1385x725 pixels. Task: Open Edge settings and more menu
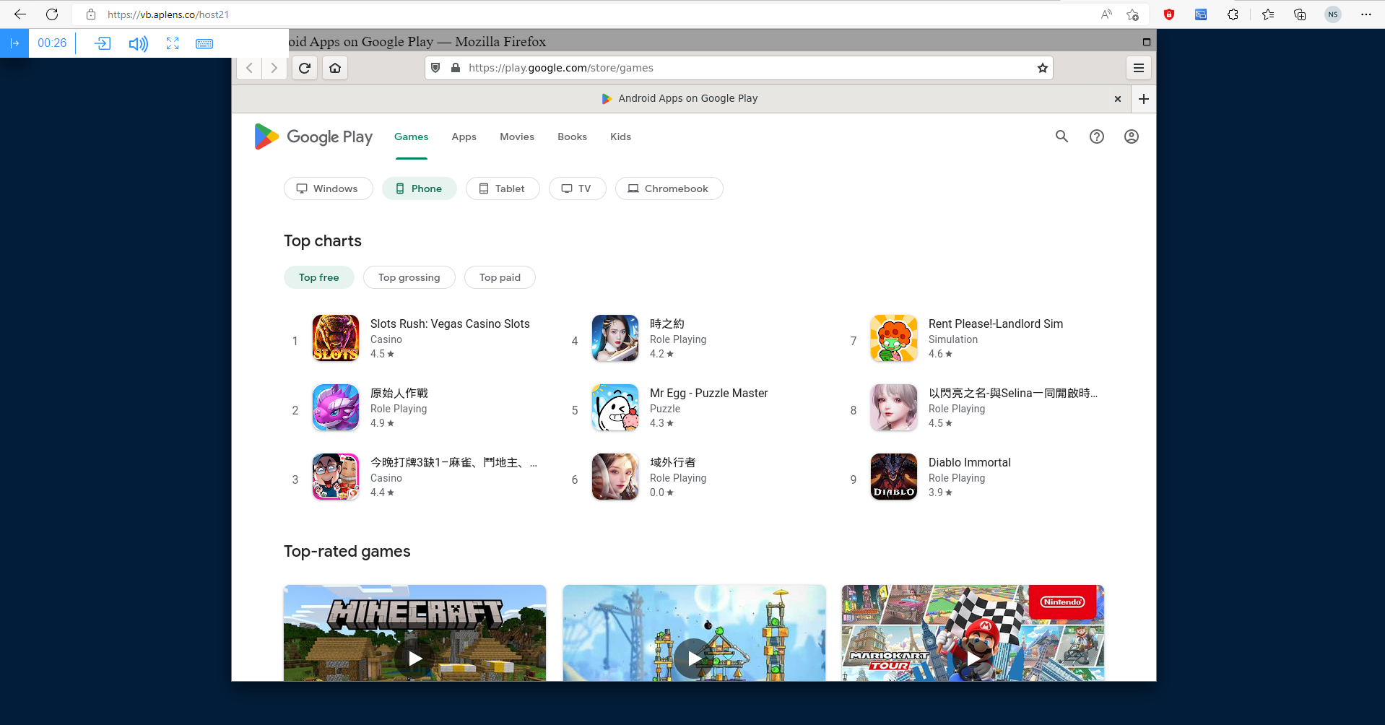[x=1366, y=14]
